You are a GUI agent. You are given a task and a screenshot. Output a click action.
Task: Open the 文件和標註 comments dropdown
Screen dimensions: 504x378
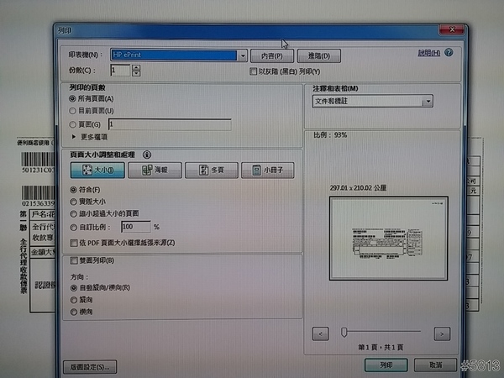coord(372,102)
